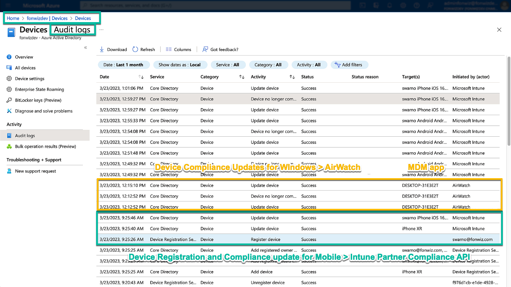Screen dimensions: 511x287
Task: Select Bulk operation results (Preview) menu item
Action: click(45, 147)
